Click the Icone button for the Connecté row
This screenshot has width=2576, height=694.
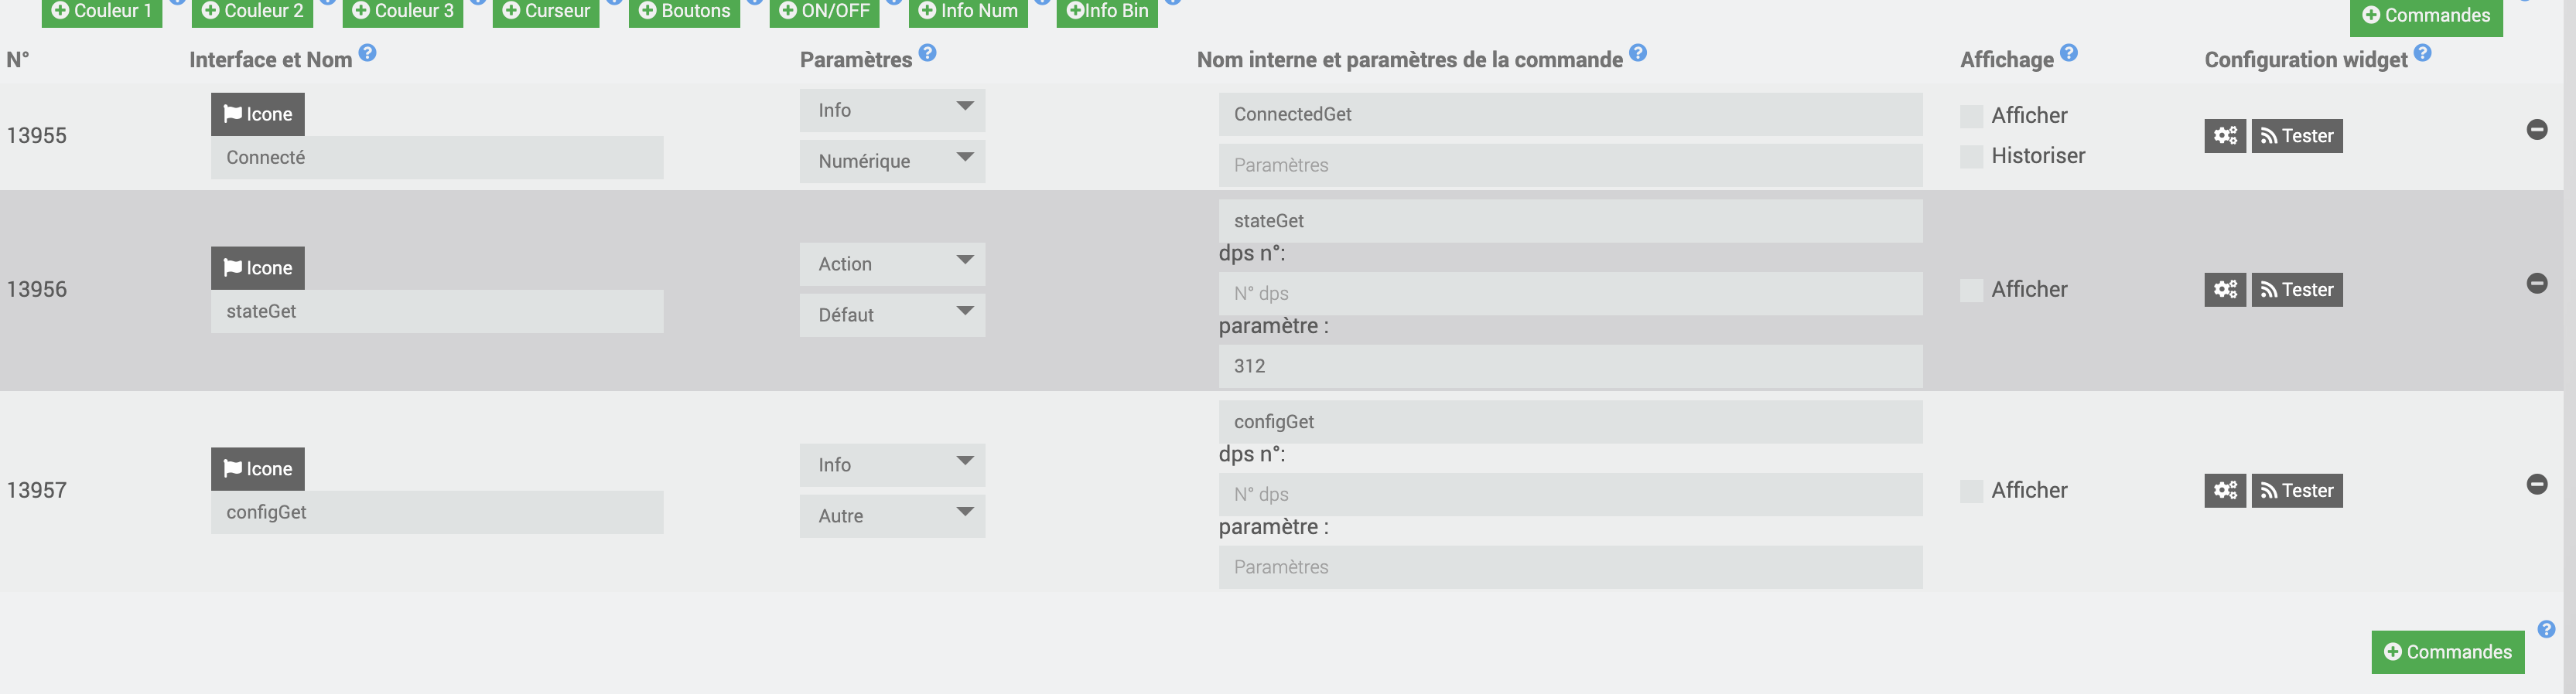pyautogui.click(x=257, y=115)
